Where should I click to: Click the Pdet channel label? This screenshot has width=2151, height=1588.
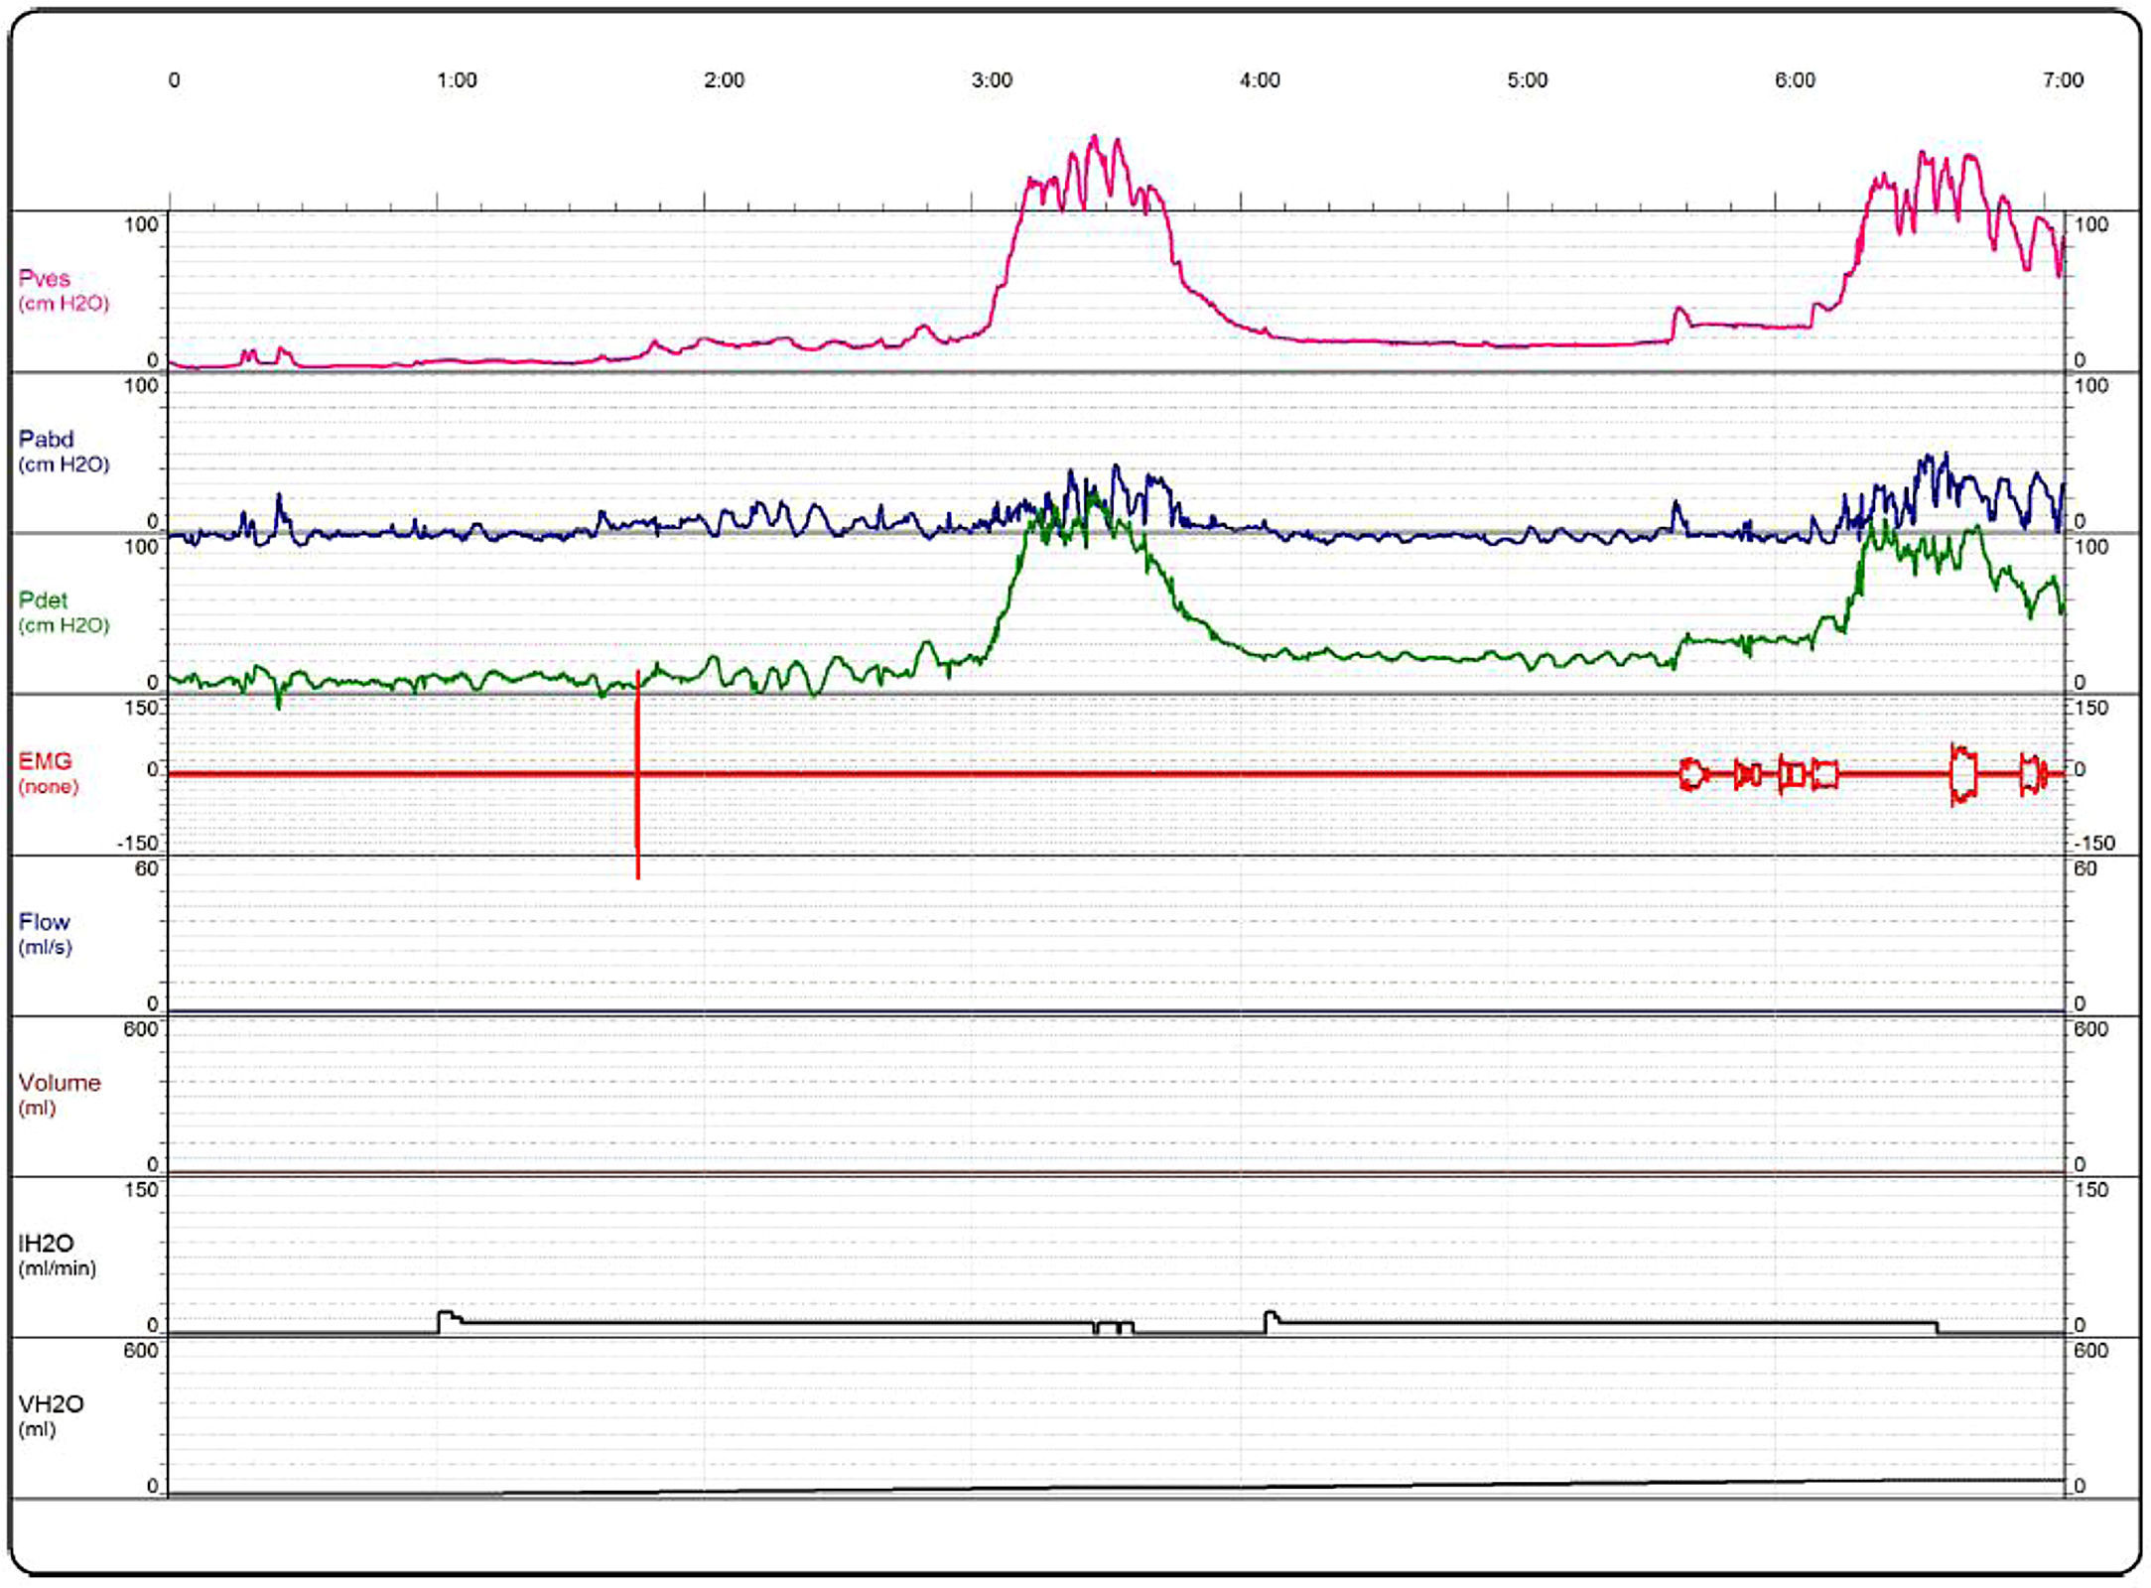(x=44, y=600)
